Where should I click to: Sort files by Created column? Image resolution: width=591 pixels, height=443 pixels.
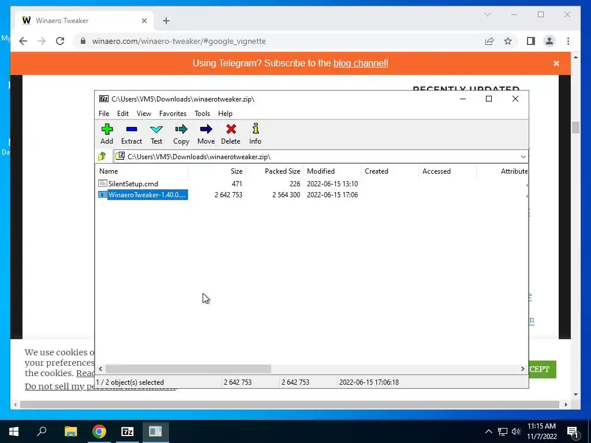(390, 171)
